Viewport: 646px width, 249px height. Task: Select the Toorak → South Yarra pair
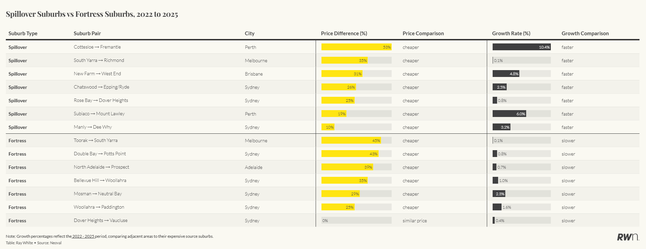coord(96,141)
